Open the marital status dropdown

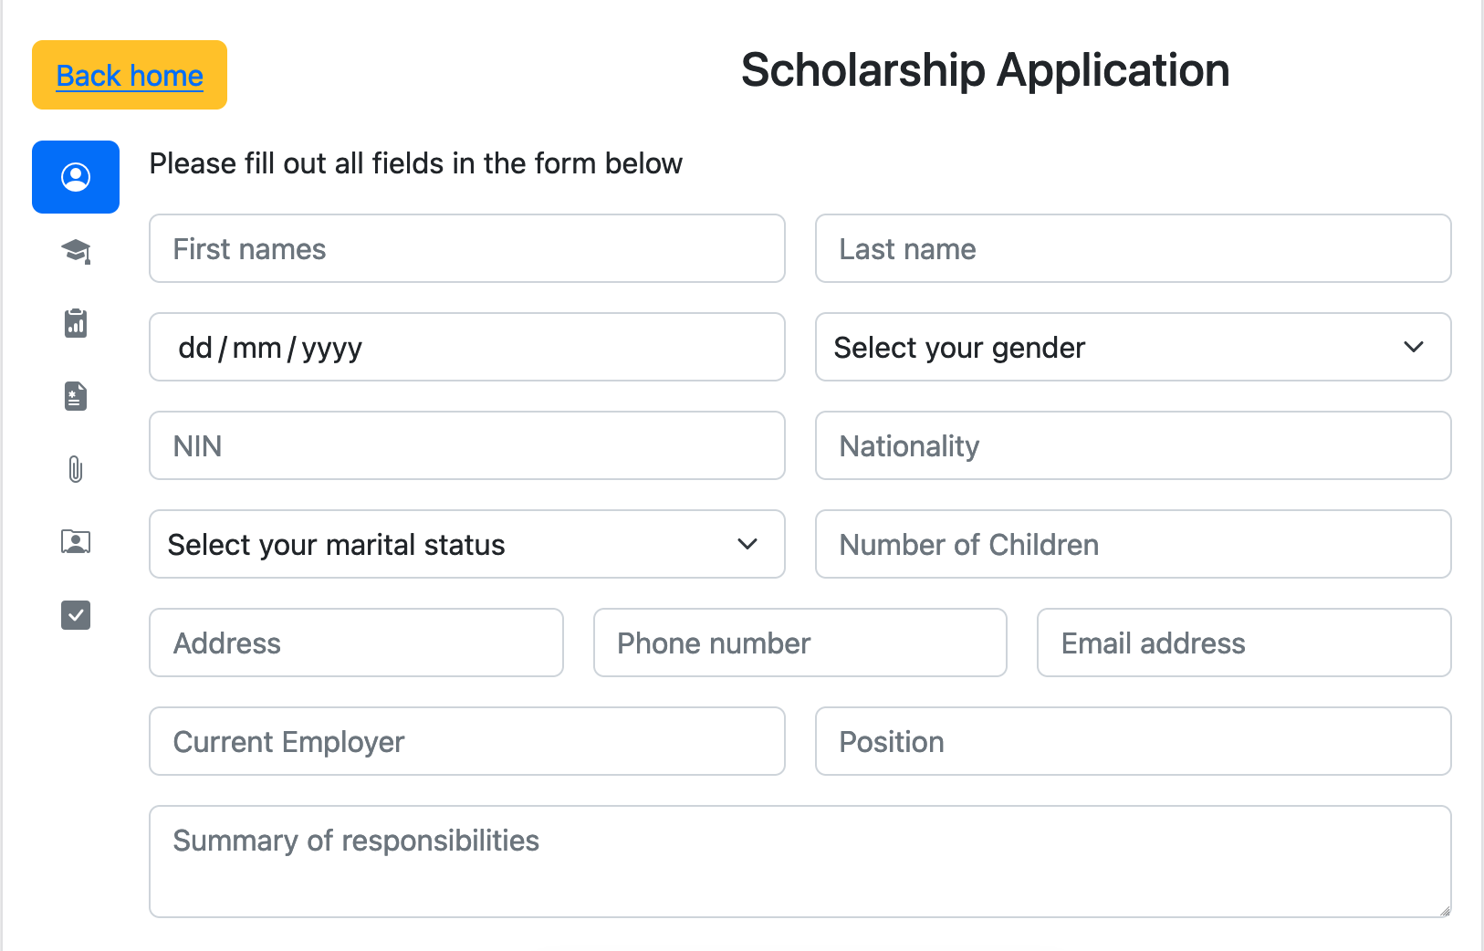pos(466,544)
